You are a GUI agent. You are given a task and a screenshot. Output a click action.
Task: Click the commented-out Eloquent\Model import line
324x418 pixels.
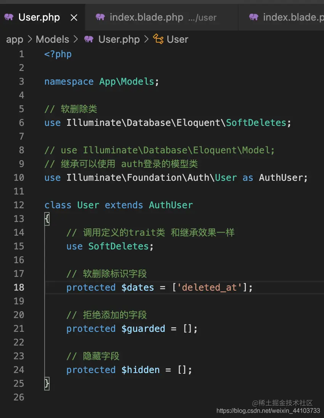coord(159,150)
